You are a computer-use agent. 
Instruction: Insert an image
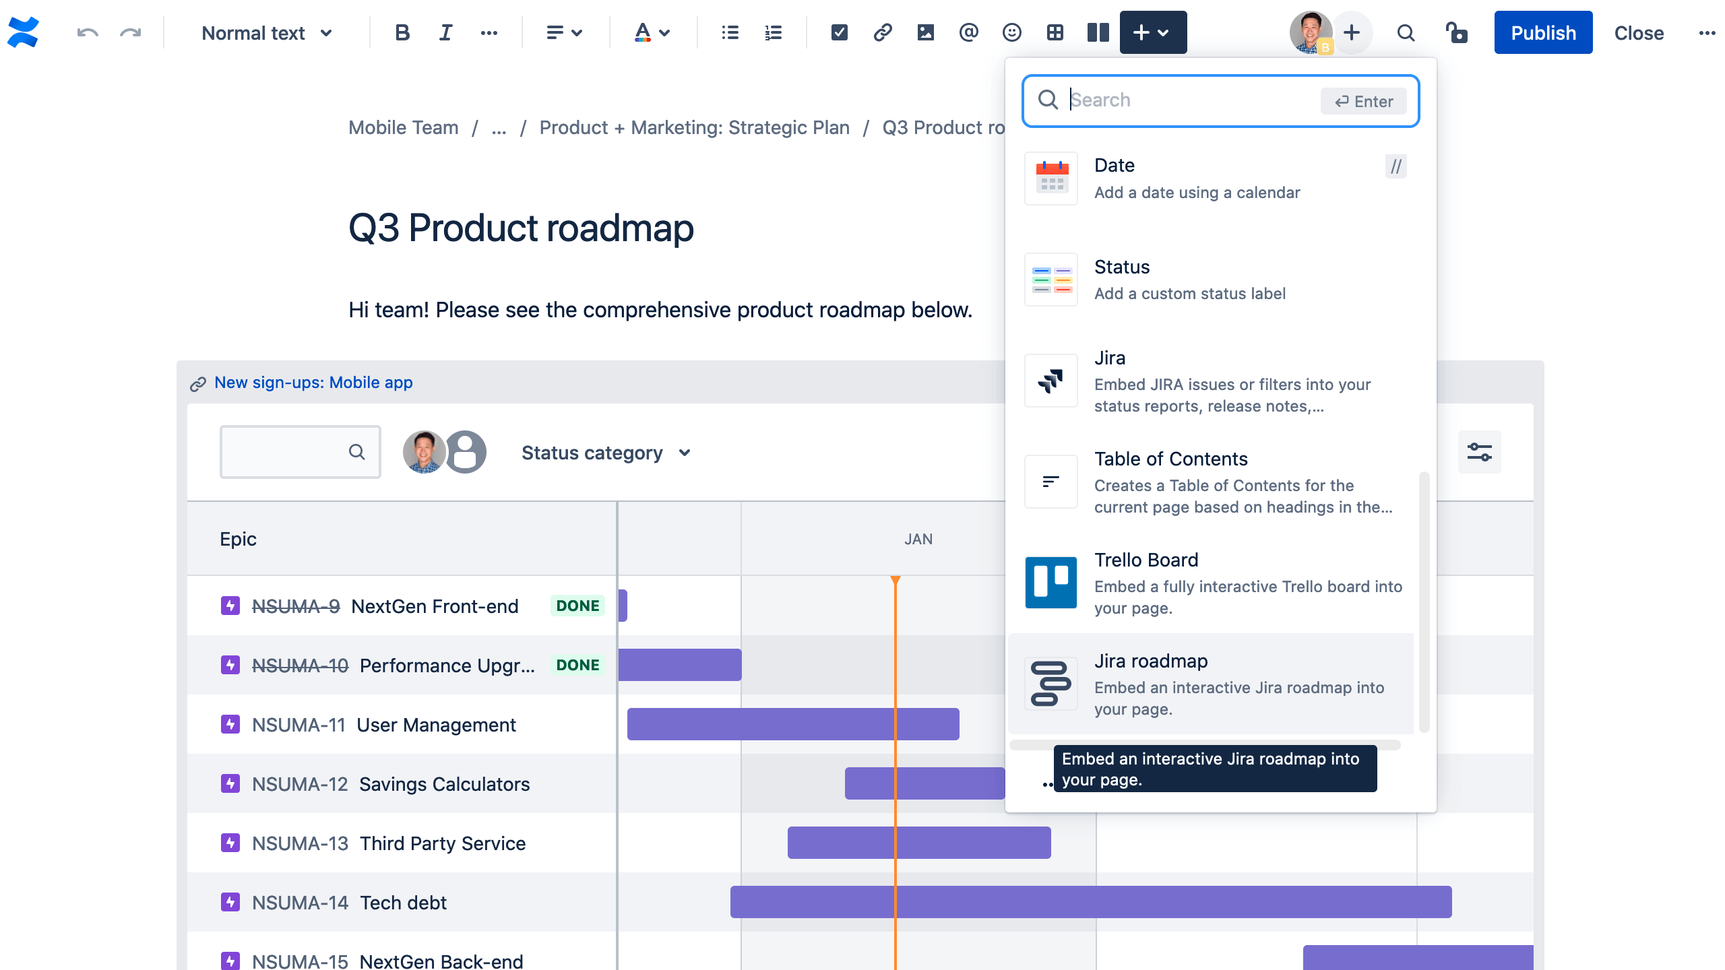pos(925,32)
